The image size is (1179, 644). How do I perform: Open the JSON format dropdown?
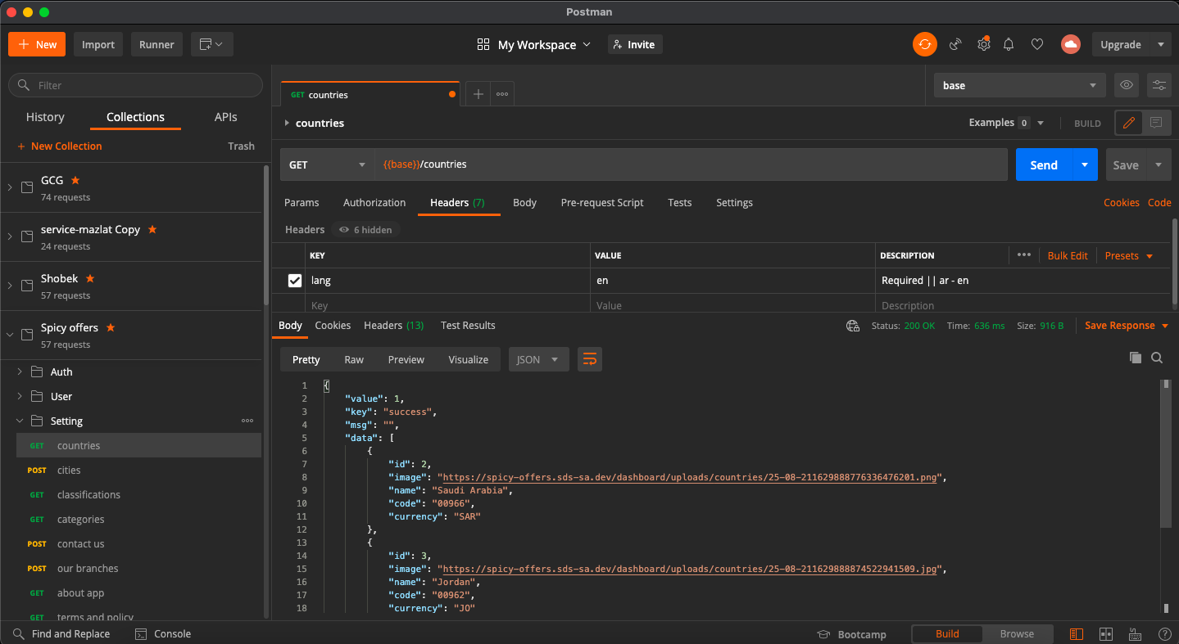(x=539, y=359)
